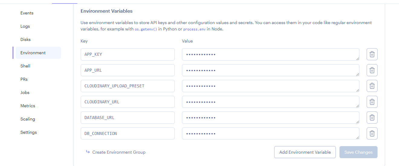
Task: Click the Add Environment Variable button
Action: (x=305, y=152)
